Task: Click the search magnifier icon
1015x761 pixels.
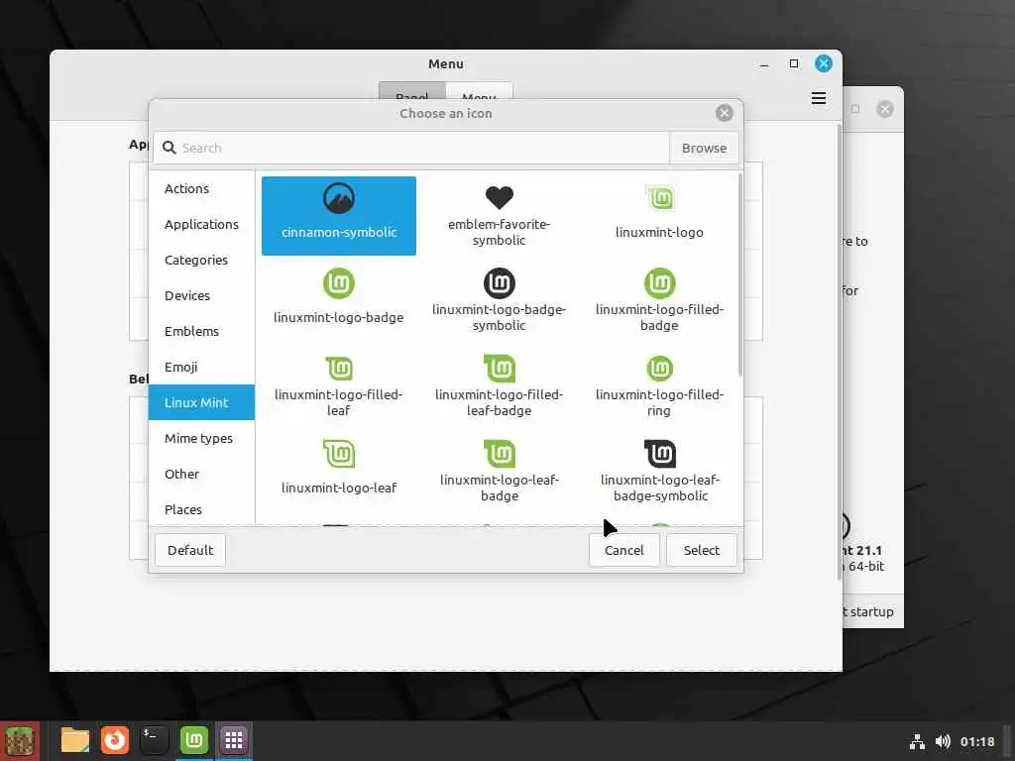Action: tap(169, 148)
